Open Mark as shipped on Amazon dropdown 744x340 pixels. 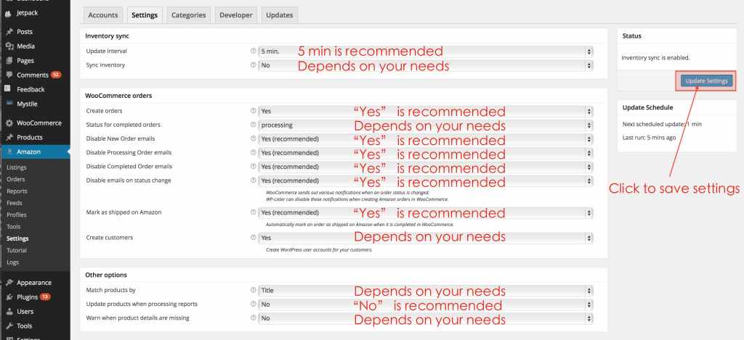tap(425, 212)
